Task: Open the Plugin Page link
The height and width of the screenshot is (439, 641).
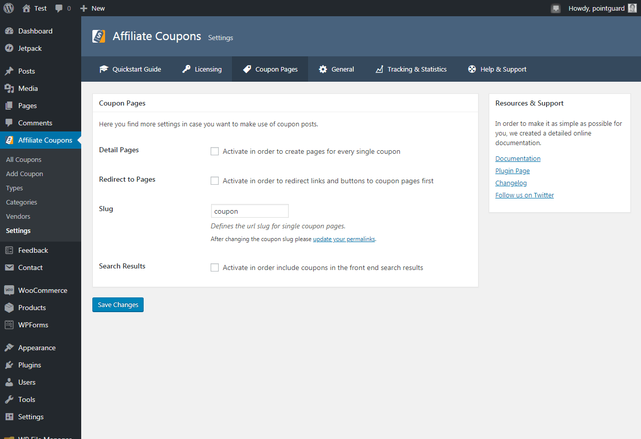Action: (513, 171)
